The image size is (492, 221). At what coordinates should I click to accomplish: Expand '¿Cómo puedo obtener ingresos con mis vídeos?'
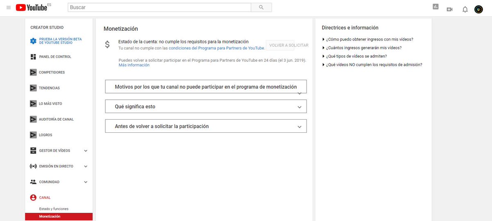click(x=368, y=39)
